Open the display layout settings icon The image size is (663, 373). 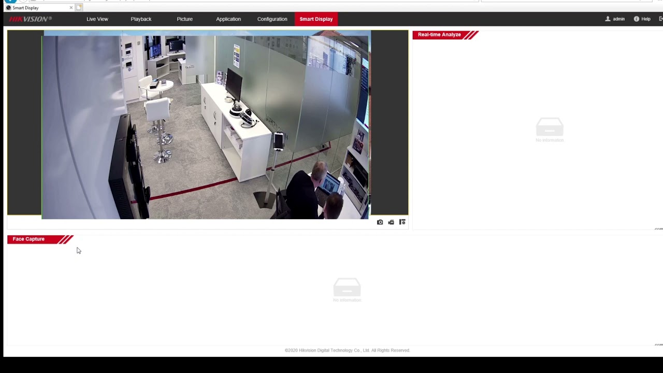point(402,222)
